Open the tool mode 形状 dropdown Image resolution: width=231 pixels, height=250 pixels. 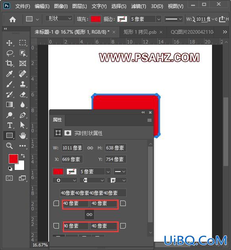[x=59, y=19]
